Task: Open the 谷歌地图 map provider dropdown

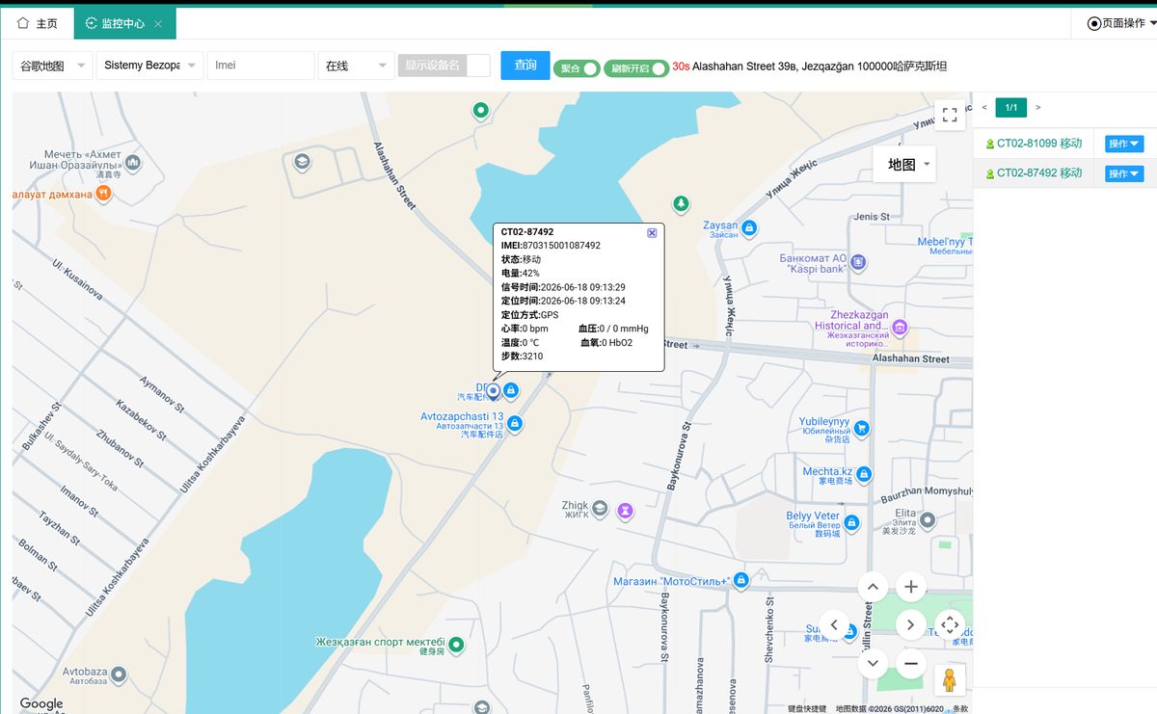Action: click(52, 66)
